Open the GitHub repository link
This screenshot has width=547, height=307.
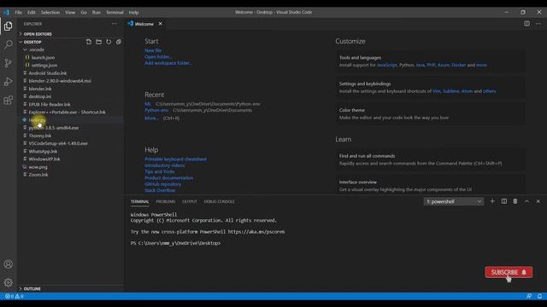click(x=163, y=184)
